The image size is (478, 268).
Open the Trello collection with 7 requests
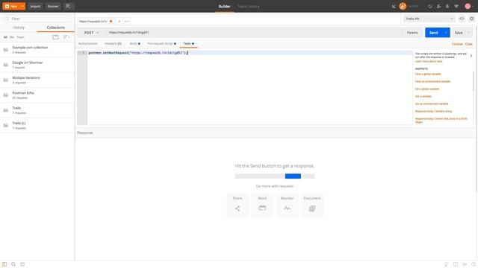[x=37, y=110]
